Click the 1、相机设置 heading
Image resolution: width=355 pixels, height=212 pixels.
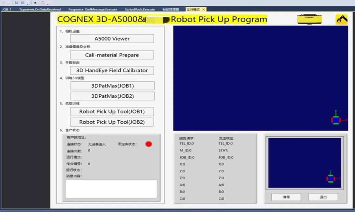(x=70, y=31)
